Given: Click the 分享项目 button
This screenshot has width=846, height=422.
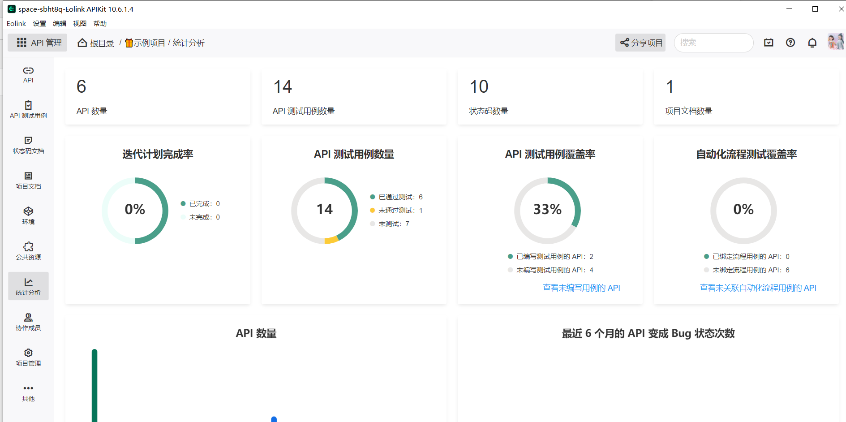Looking at the screenshot, I should point(640,43).
